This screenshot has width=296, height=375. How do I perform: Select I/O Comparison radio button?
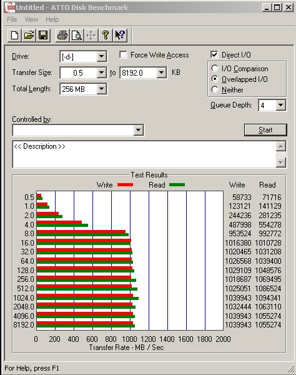[215, 68]
